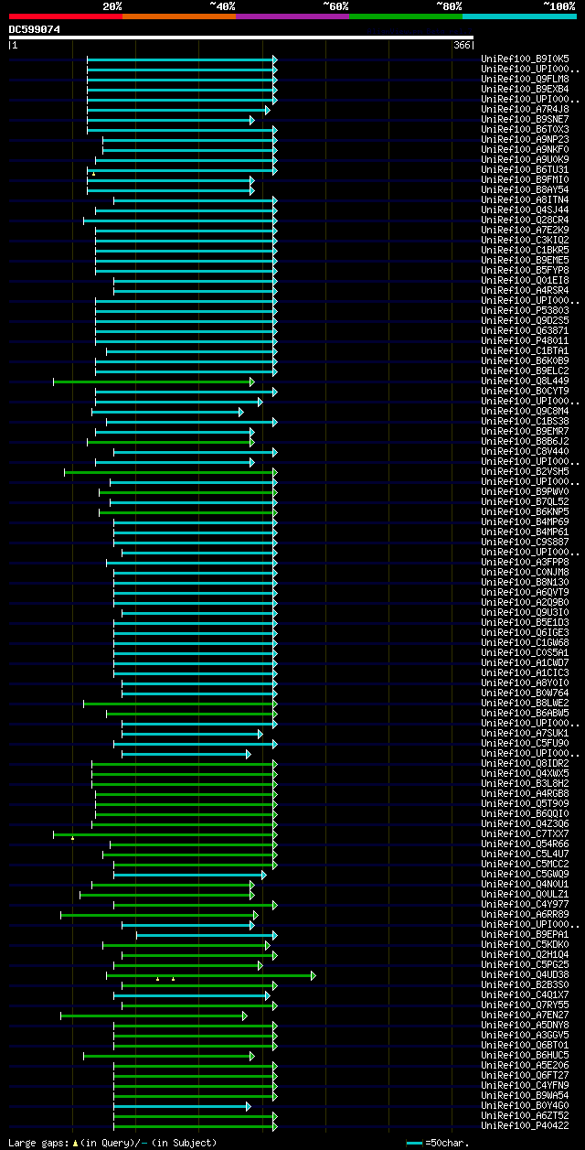Click the green alignment bar for UniRef100_A7EN27
This screenshot has width=585, height=1150.
pos(154,1016)
